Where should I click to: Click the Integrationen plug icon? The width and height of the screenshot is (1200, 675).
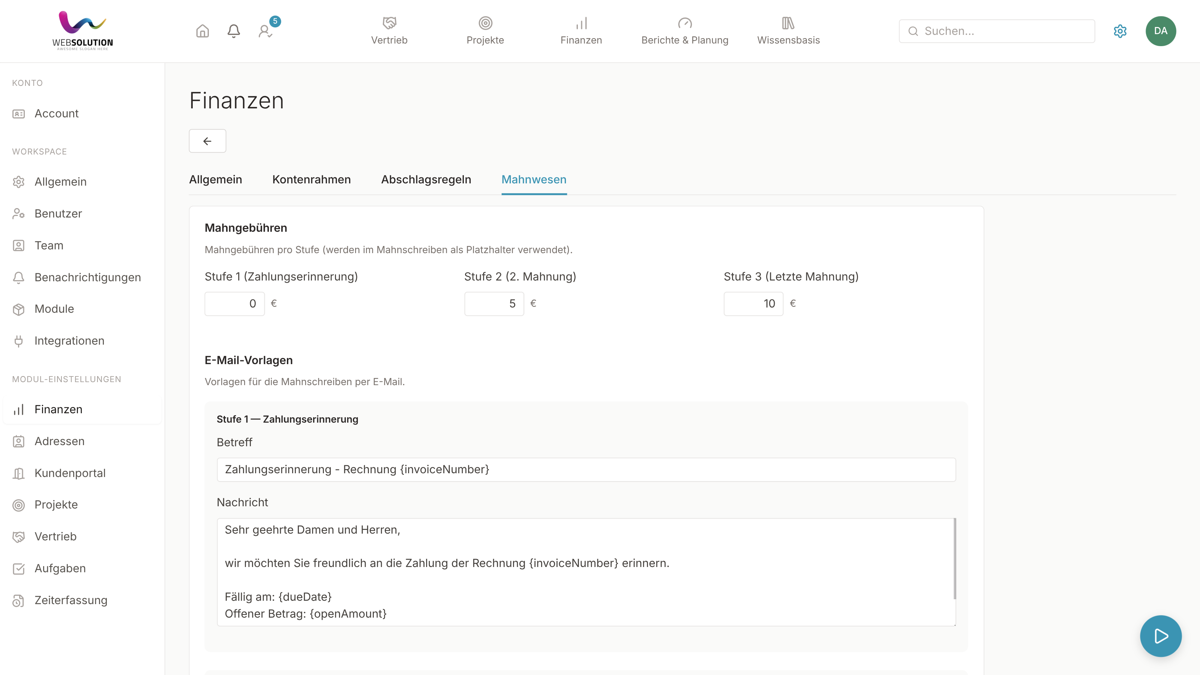[19, 341]
